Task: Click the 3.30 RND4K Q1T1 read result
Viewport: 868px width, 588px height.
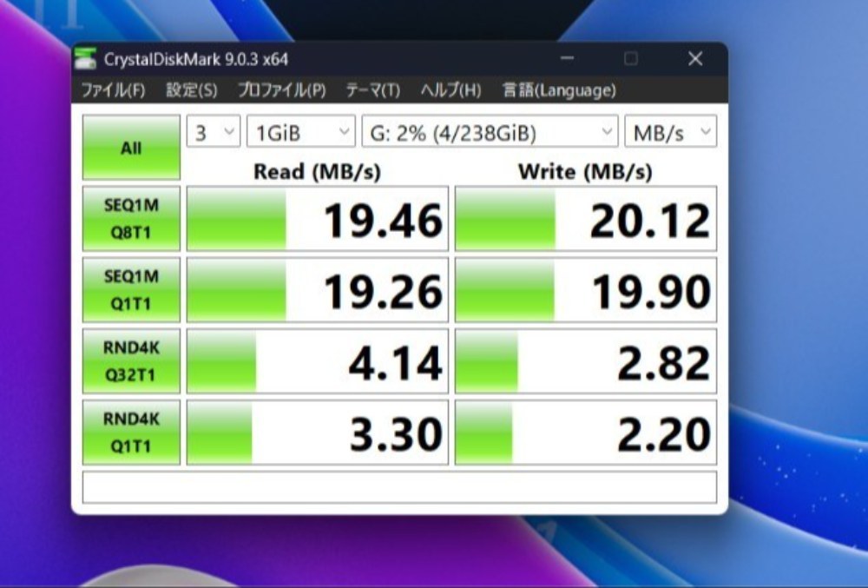Action: [317, 433]
